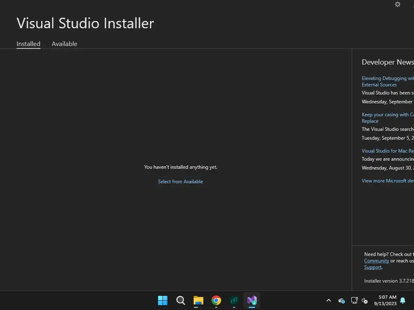
Task: Click the Select from Available link
Action: (x=180, y=181)
